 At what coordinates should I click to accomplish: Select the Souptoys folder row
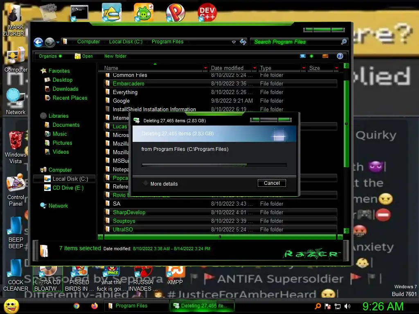pyautogui.click(x=220, y=221)
